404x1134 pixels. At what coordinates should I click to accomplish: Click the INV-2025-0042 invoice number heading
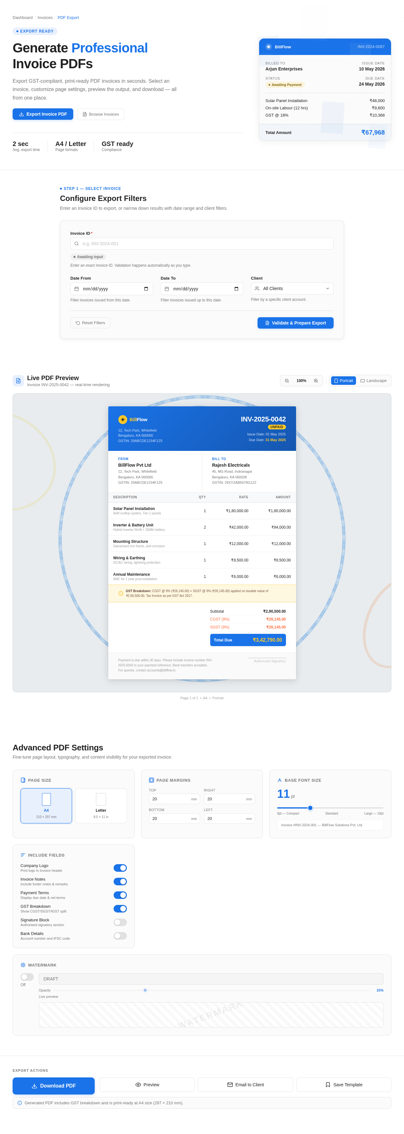click(x=263, y=419)
